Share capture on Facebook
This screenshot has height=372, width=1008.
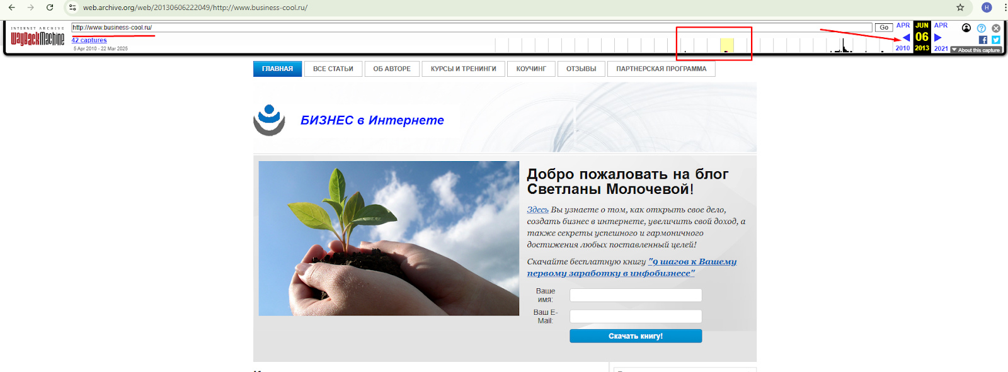983,40
